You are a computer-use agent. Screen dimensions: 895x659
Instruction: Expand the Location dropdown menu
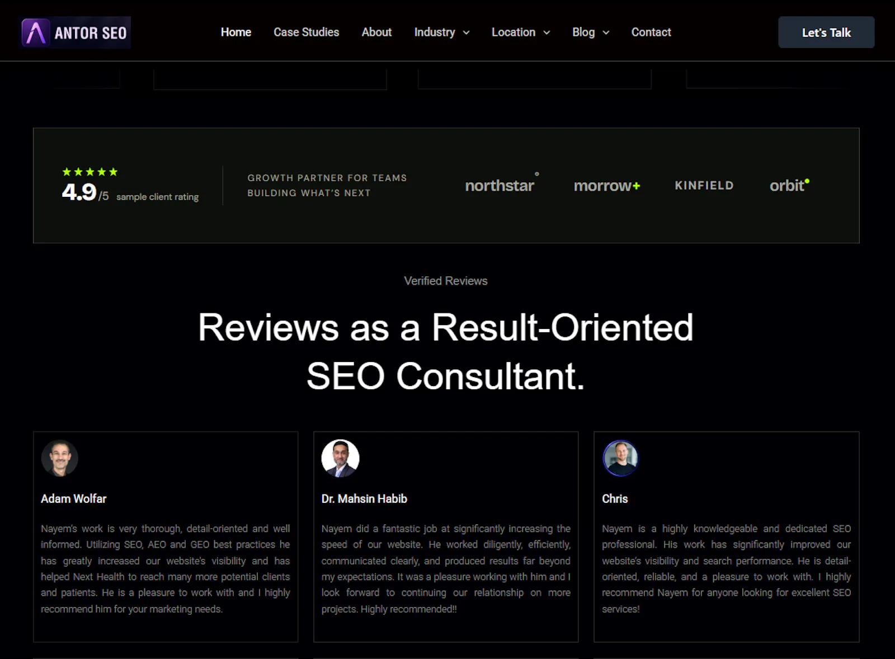pos(520,32)
